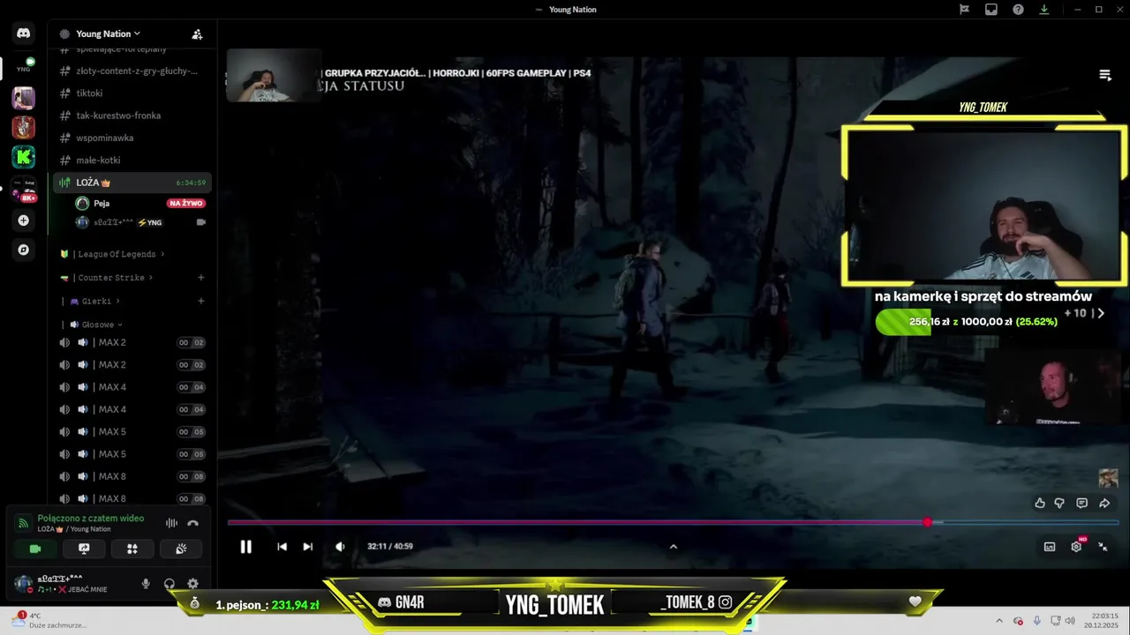Screen dimensions: 1130x635
Task: Click the NA ŻYWO live badge
Action: coord(185,204)
